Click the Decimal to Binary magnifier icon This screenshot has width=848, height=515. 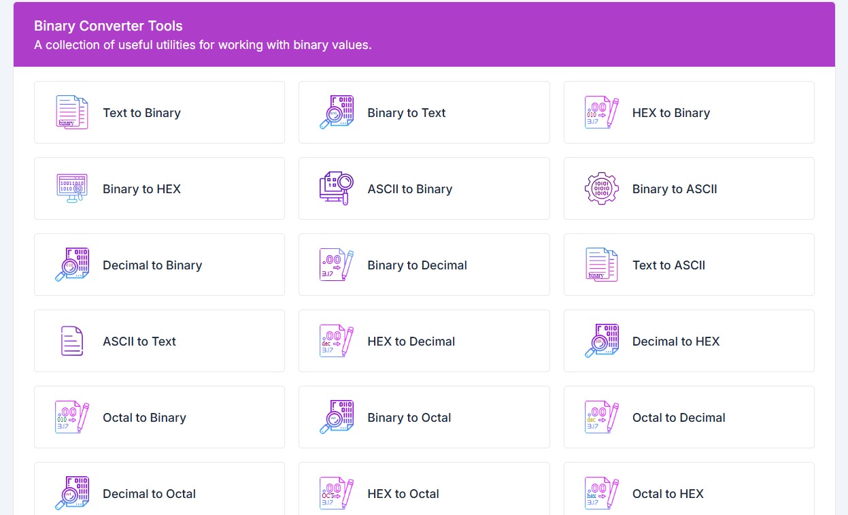coord(71,265)
